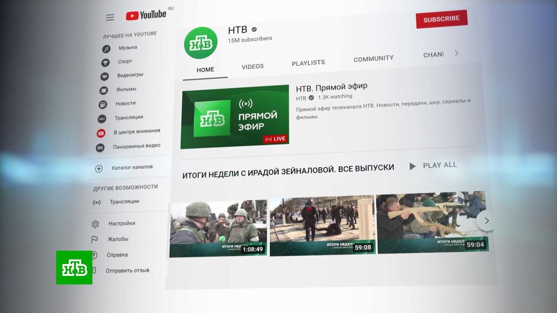Open Музыка in sidebar

(128, 48)
